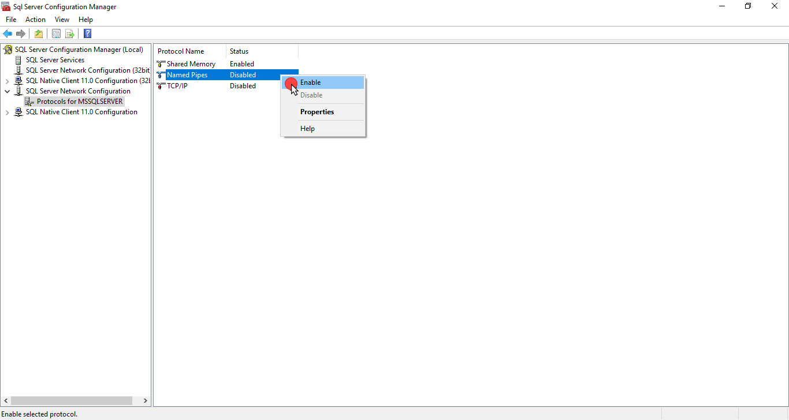Enable the Named Pipes protocol
789x420 pixels.
(310, 82)
